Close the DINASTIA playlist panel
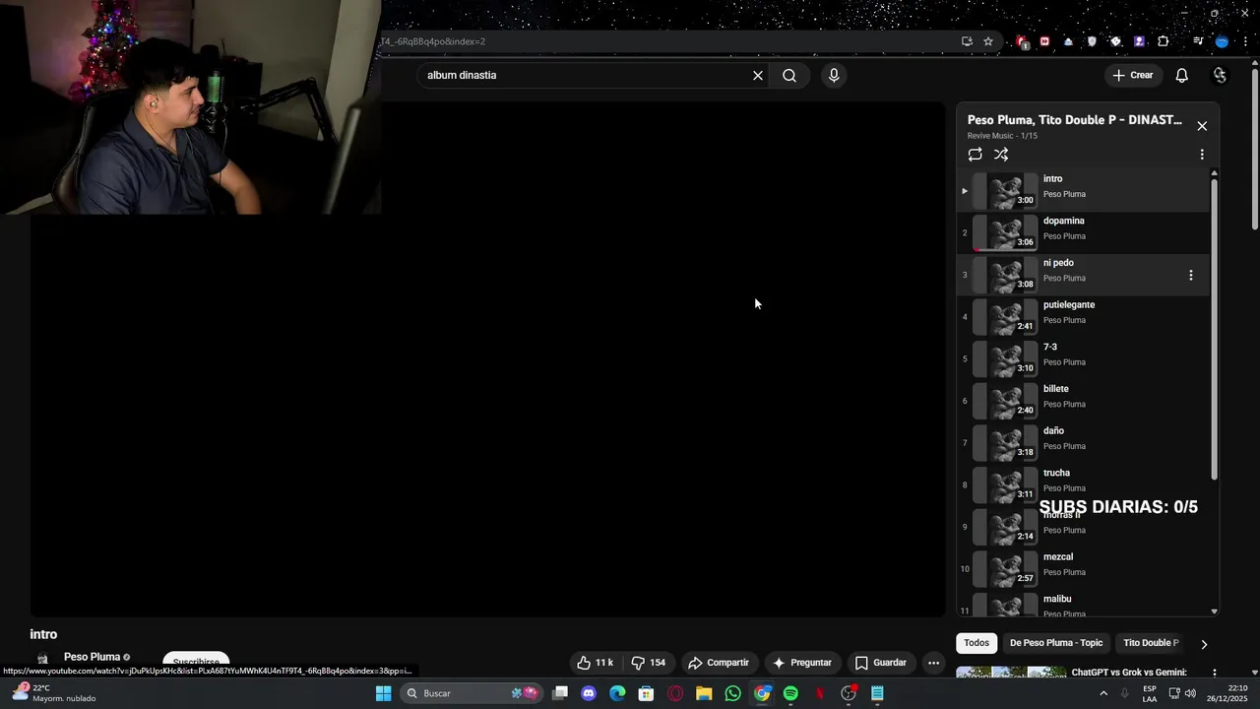 tap(1202, 126)
